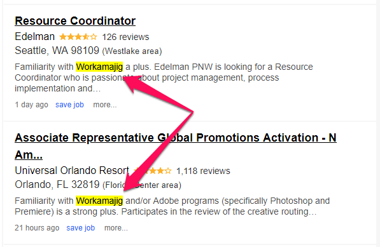Click highlighted Workamajig in the Edelman description
Image resolution: width=380 pixels, height=247 pixels.
(99, 67)
